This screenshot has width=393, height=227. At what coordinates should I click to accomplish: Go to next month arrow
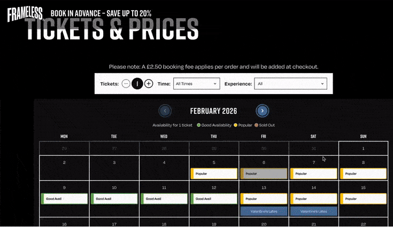[262, 111]
